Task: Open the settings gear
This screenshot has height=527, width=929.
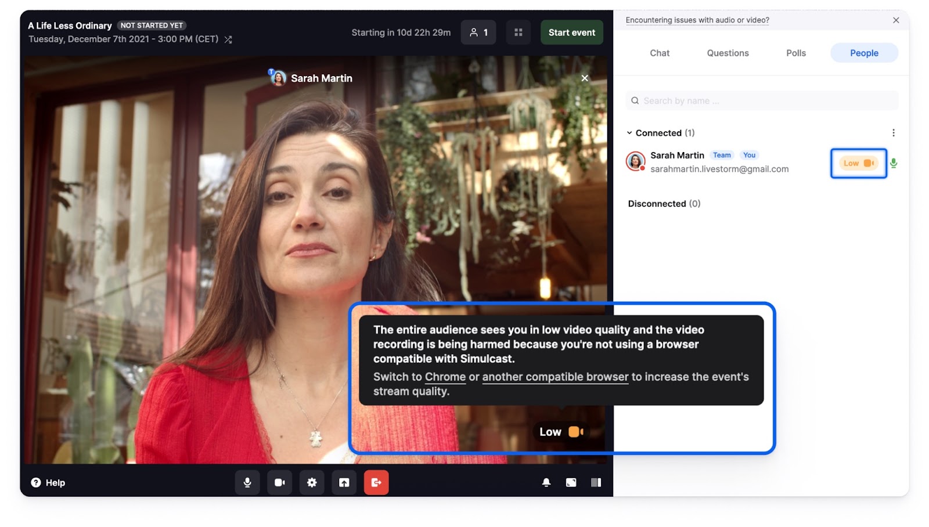Action: 312,482
